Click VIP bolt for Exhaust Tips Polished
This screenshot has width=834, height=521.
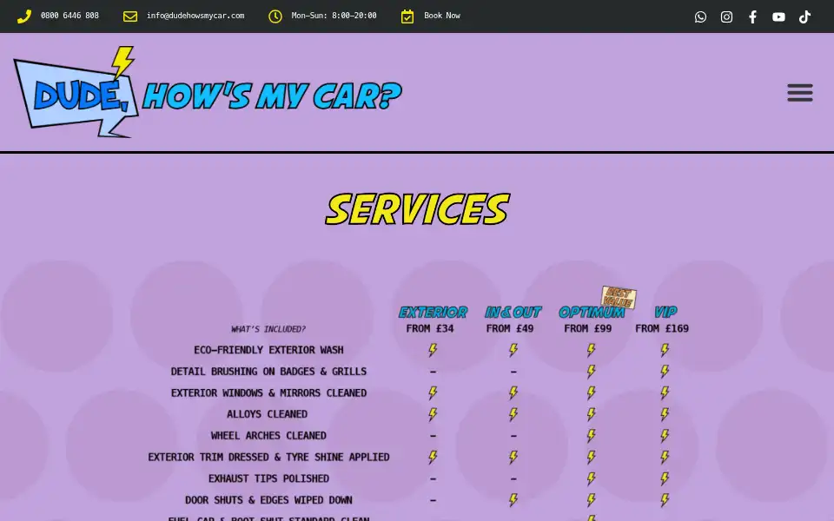(x=665, y=478)
